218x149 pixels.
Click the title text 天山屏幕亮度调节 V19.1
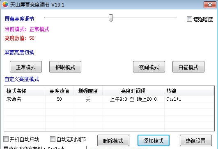[37, 5]
